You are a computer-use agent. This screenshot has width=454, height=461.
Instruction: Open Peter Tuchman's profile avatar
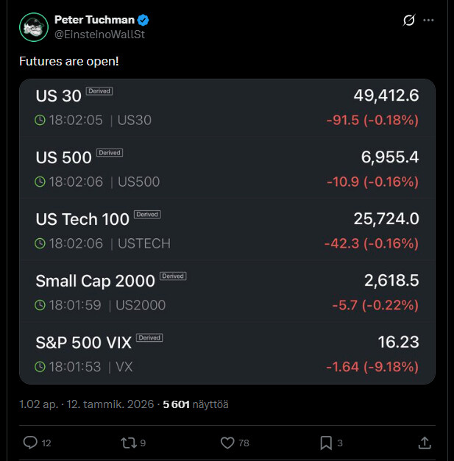tap(33, 27)
